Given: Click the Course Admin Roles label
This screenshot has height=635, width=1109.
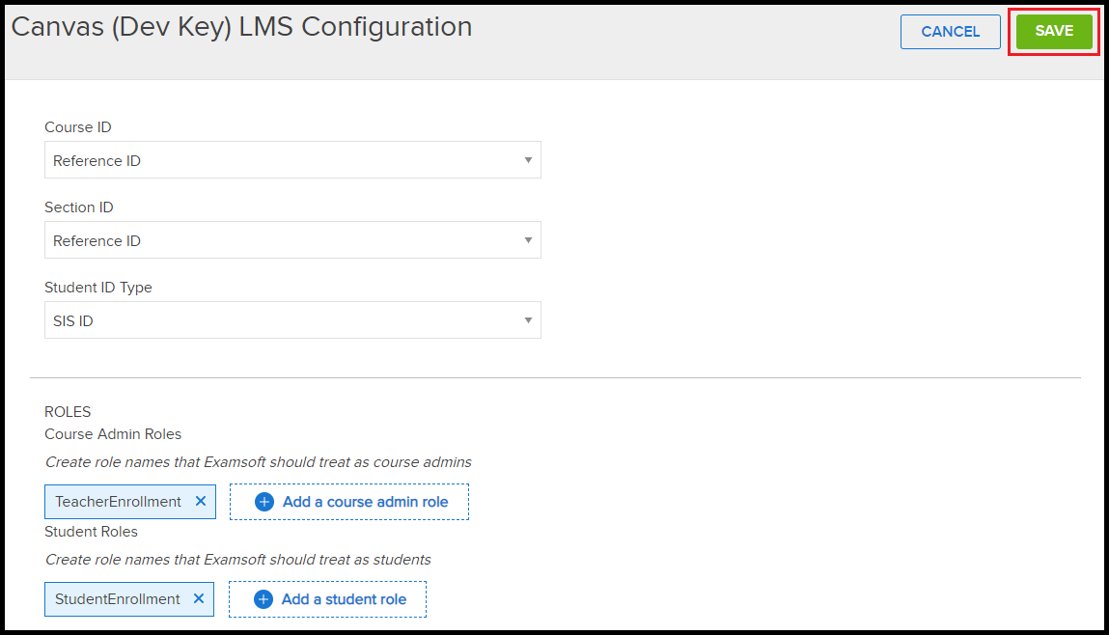Looking at the screenshot, I should point(113,433).
